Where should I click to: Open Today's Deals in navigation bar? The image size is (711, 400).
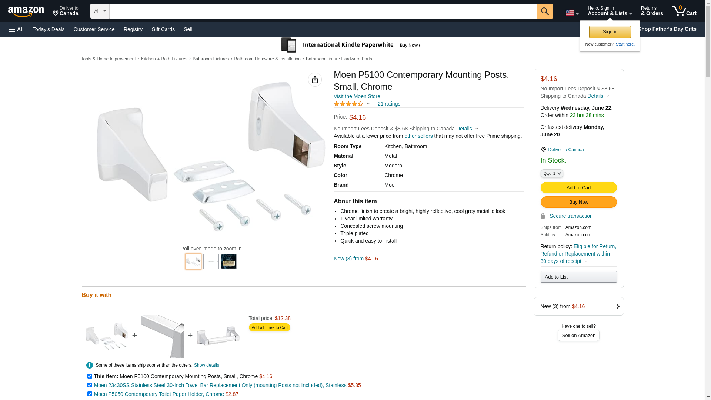coord(49,29)
